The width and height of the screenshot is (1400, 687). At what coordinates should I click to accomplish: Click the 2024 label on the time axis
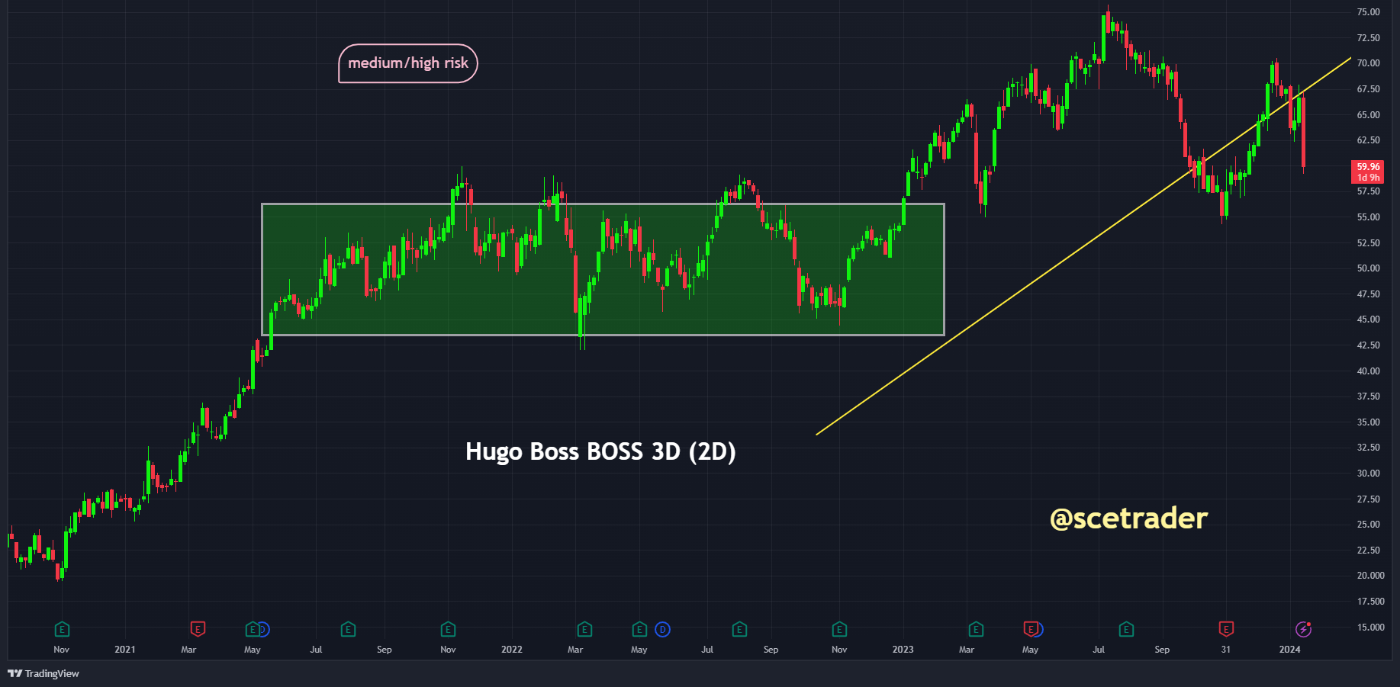pyautogui.click(x=1290, y=650)
